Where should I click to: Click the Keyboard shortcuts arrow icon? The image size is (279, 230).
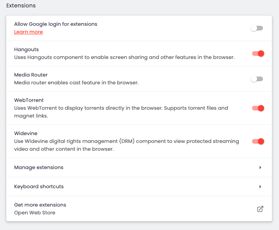point(260,187)
